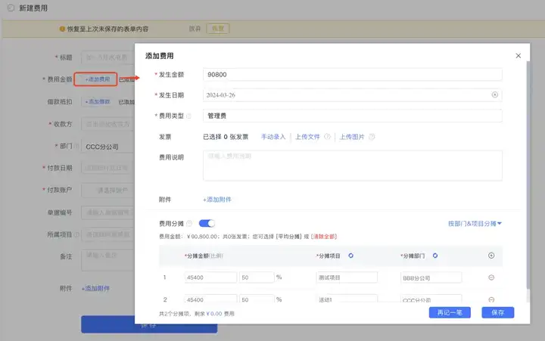Screen dimensions: 545x341
Task: Click the dialog's vertical scrollbar
Action: 528,174
